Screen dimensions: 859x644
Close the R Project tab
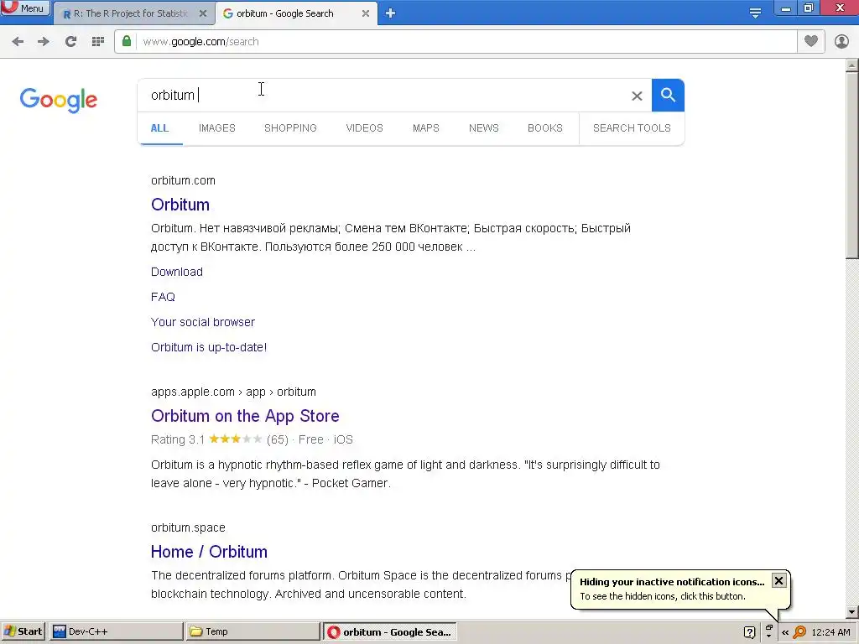pos(203,13)
